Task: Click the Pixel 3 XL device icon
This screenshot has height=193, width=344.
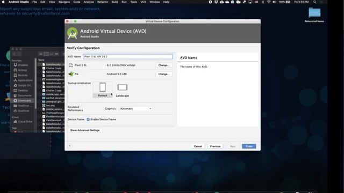Action: click(71, 65)
